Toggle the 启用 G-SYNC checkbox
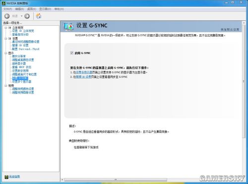The image size is (248, 184). (x=71, y=53)
